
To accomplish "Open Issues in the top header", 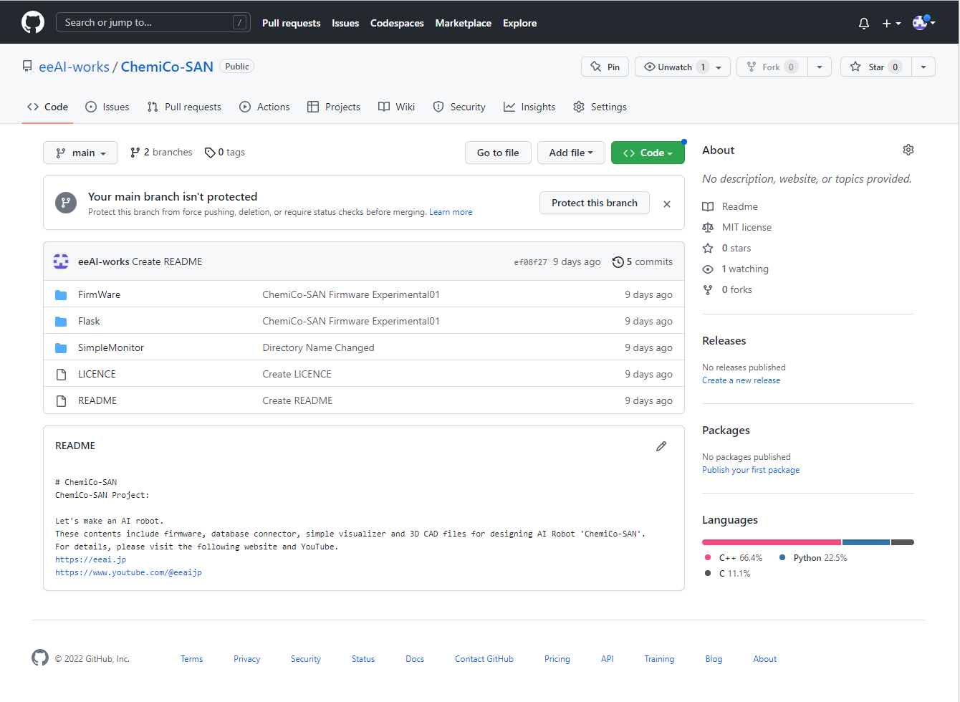I will (345, 23).
